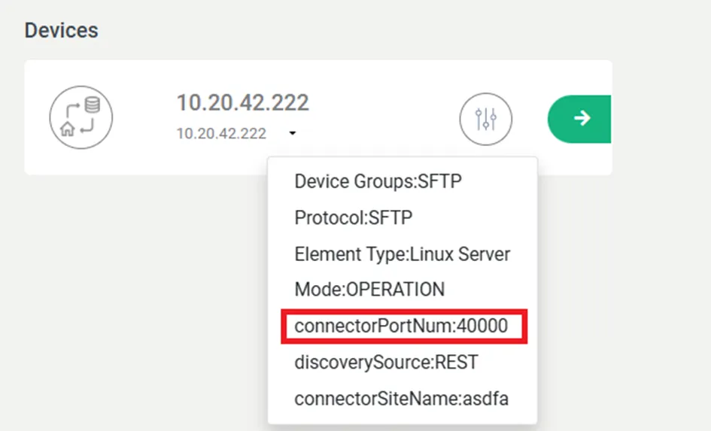This screenshot has width=711, height=431.
Task: Select the Mode:OPERATION entry
Action: tap(369, 290)
